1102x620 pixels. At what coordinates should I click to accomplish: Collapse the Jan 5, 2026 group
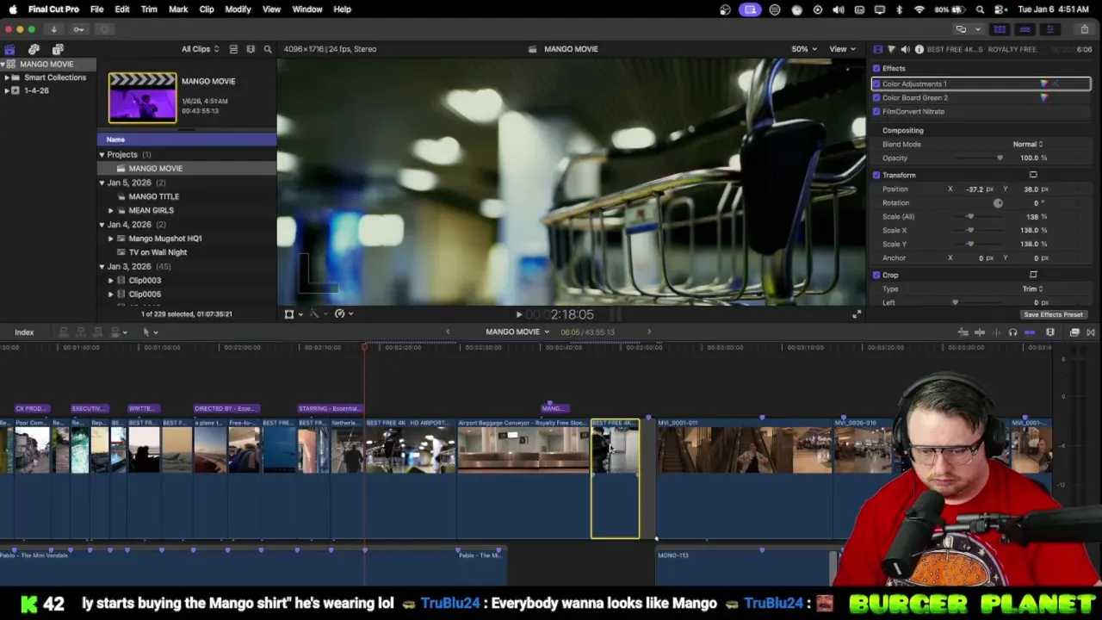102,183
